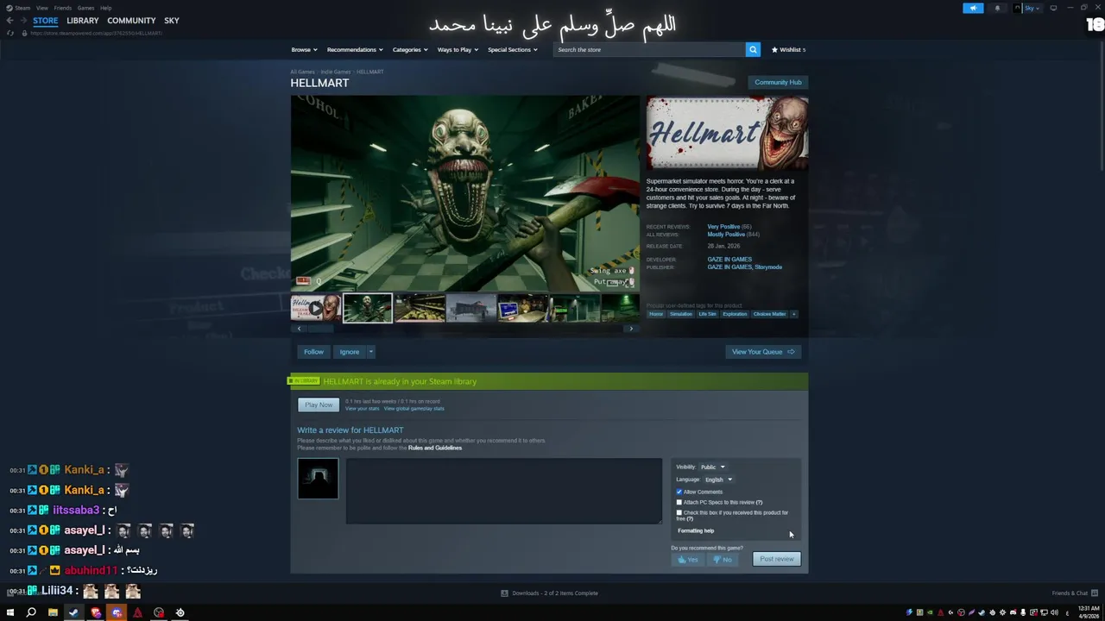Click the magnifier search button in the store
Image resolution: width=1105 pixels, height=621 pixels.
pos(753,50)
